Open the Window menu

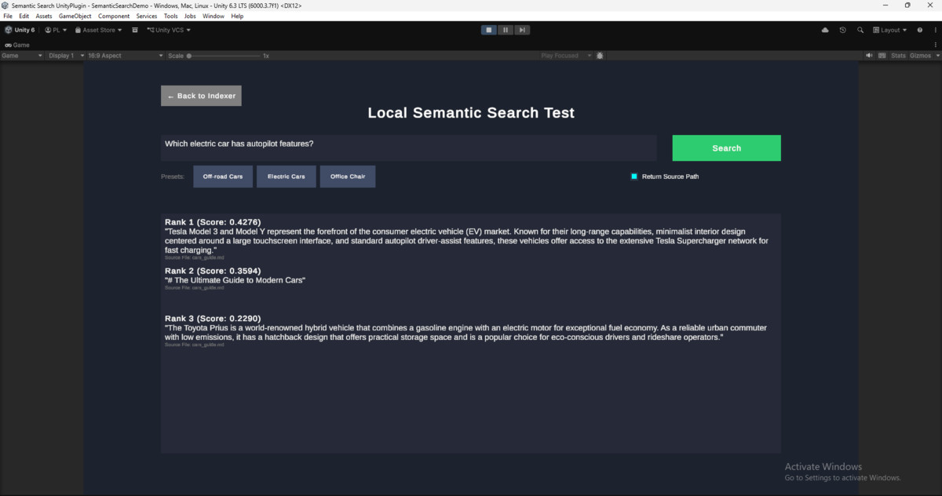[214, 16]
